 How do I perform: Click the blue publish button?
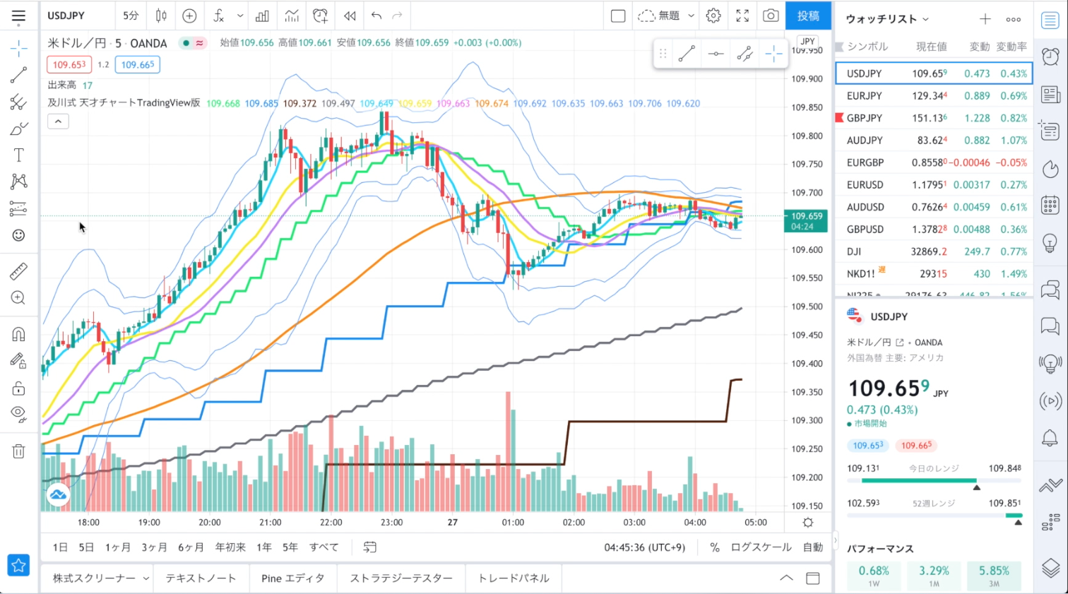(x=808, y=16)
